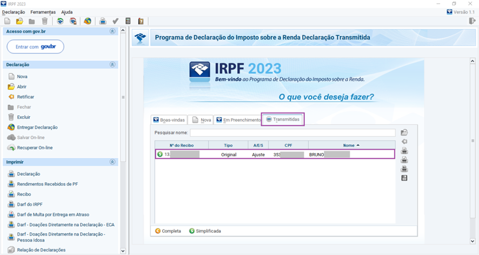Click Retificar in the sidebar

pyautogui.click(x=25, y=97)
